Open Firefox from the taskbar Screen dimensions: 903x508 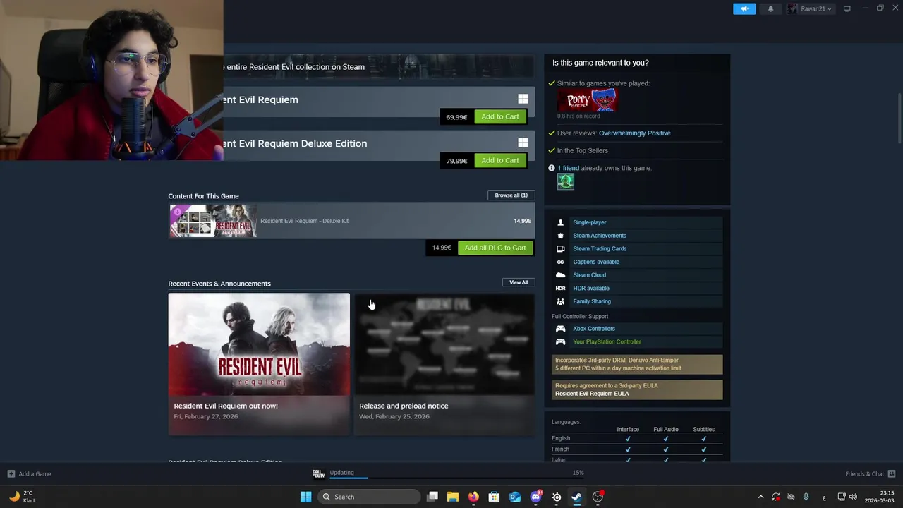[x=473, y=497]
